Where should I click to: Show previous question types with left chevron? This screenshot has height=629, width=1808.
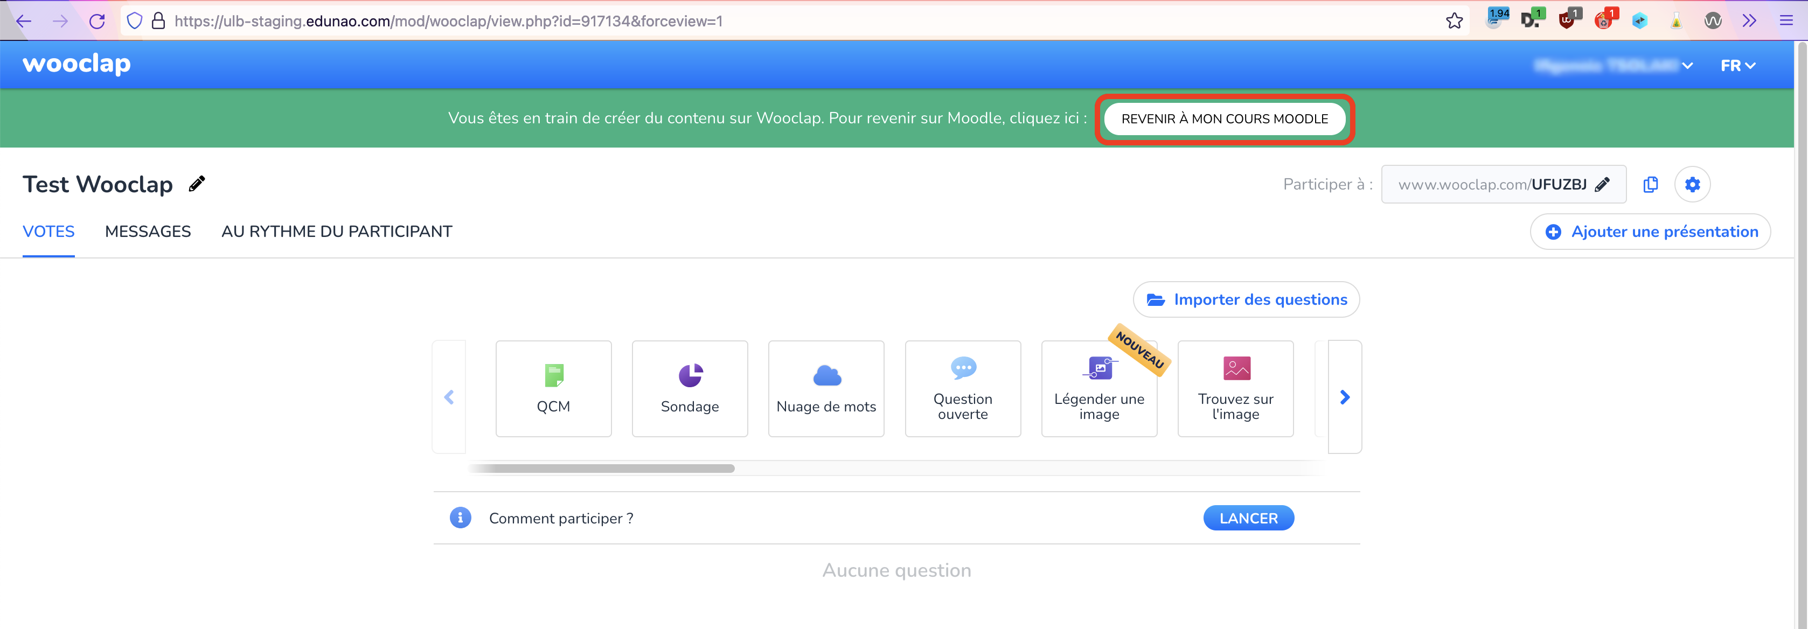449,397
